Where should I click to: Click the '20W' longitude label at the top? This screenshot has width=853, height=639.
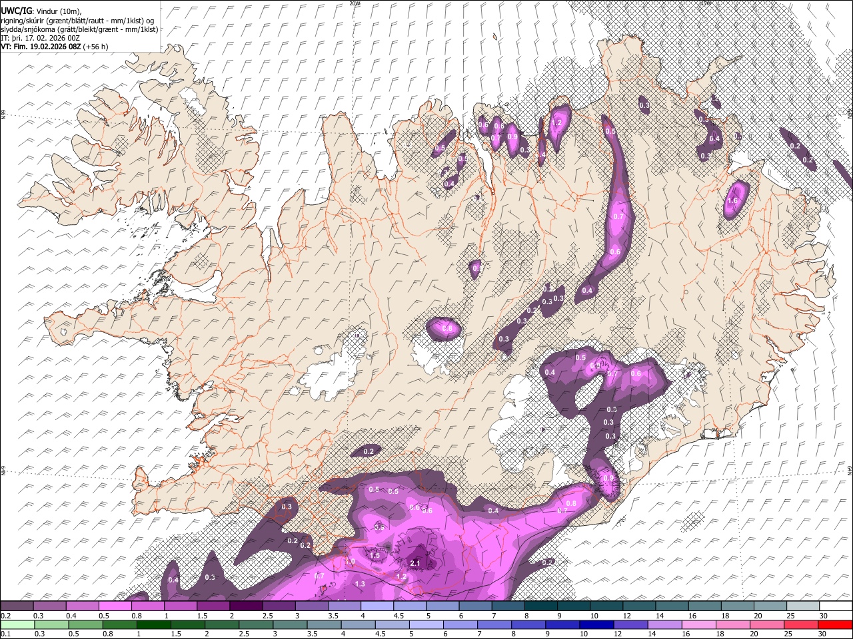coord(355,3)
